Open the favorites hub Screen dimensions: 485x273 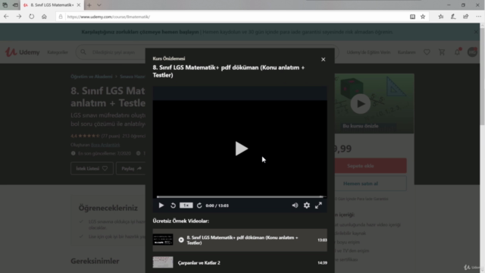coord(441,17)
